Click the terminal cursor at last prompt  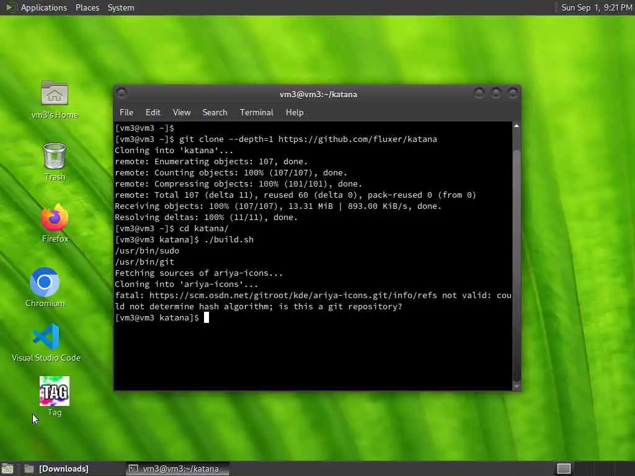[x=206, y=318]
